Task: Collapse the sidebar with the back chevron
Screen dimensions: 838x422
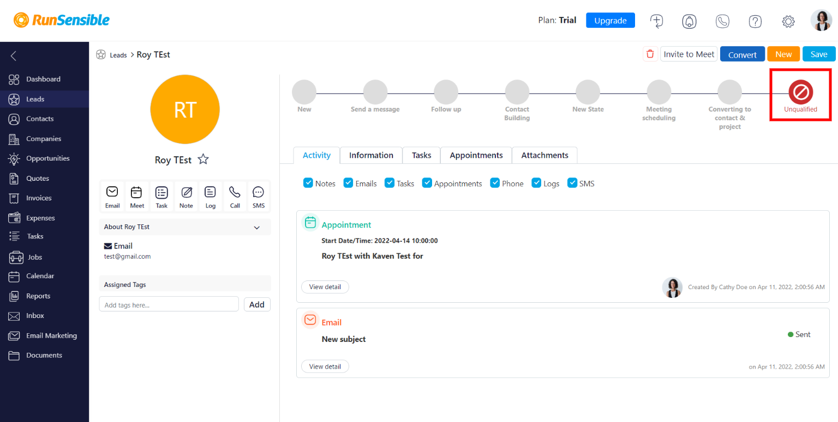Action: pos(14,56)
